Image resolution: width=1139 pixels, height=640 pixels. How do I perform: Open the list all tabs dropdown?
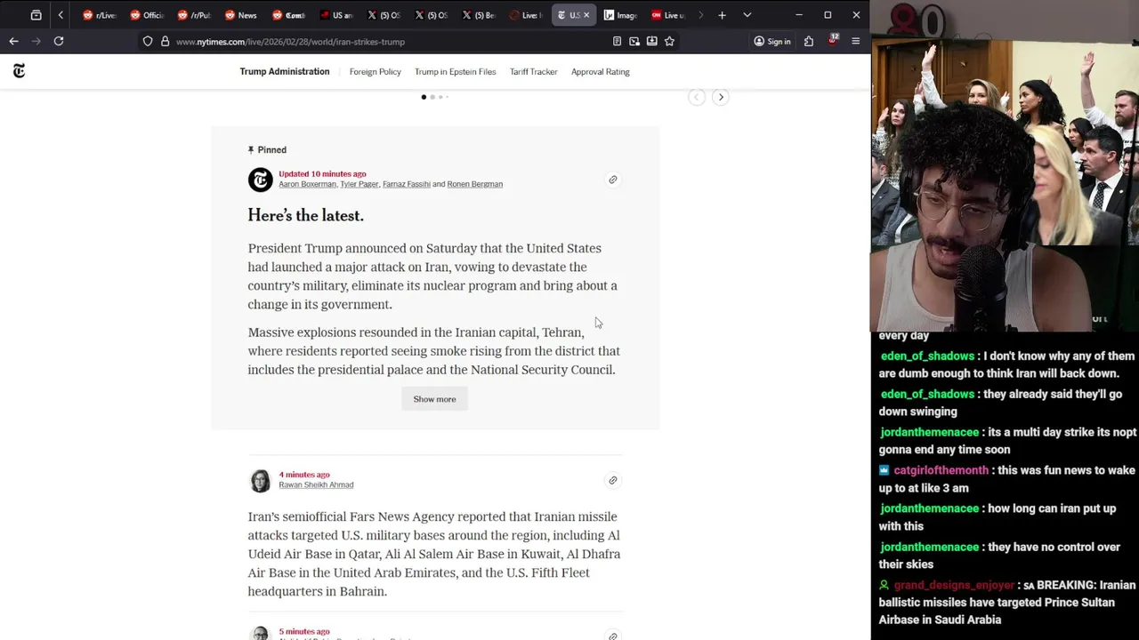pyautogui.click(x=747, y=15)
